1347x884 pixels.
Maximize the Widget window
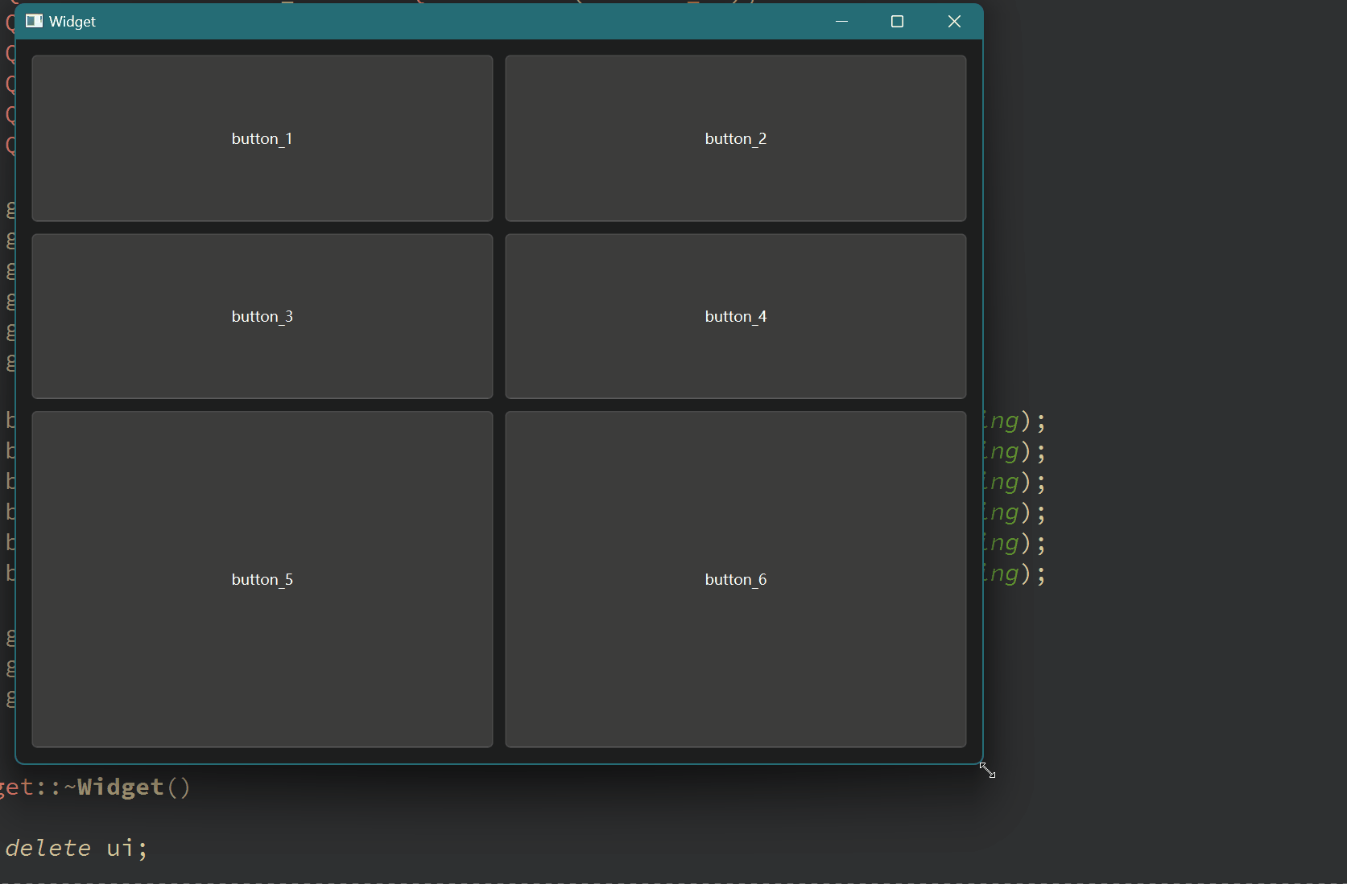(x=897, y=21)
